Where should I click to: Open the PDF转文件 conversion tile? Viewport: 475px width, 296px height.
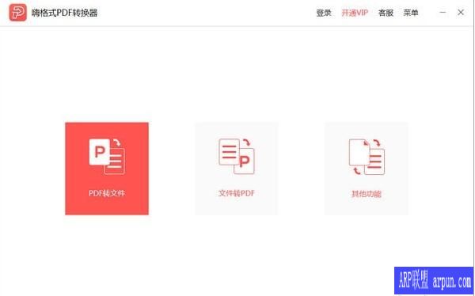point(107,169)
